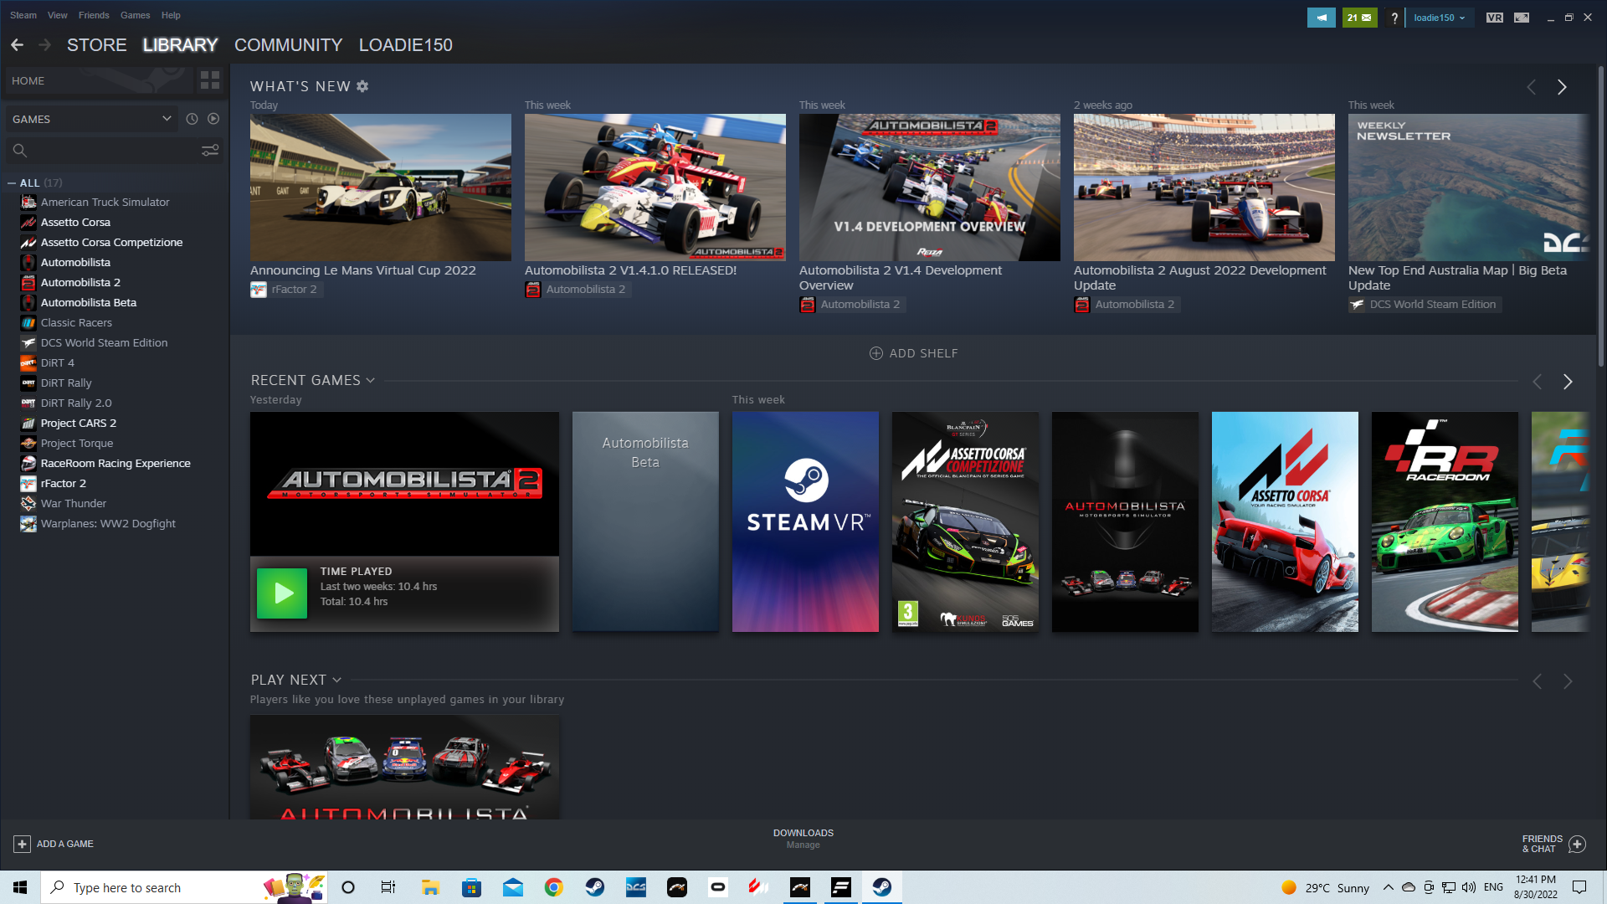Select Assetto Corsa Competizione in game list
This screenshot has width=1607, height=904.
click(114, 242)
